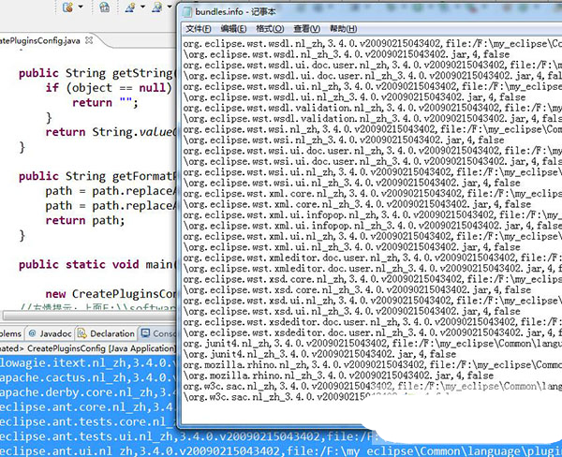This screenshot has width=562, height=457.
Task: Click console line 'eclipse.ant.tests.ui.nl_zh,3.4.0'
Action: (186, 436)
